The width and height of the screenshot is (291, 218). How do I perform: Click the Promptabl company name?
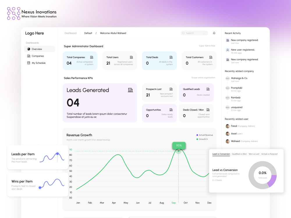point(236,88)
